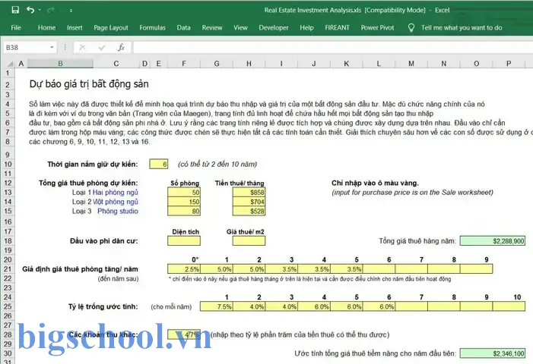
Task: Open the Data ribbon tab
Action: pyautogui.click(x=183, y=28)
